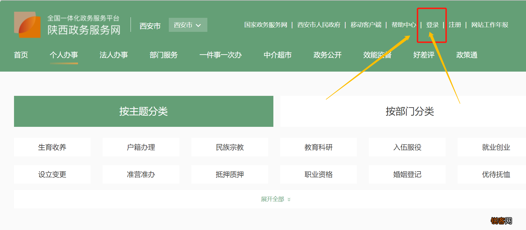Choose 抵押质押 category
The height and width of the screenshot is (230, 526).
[230, 174]
